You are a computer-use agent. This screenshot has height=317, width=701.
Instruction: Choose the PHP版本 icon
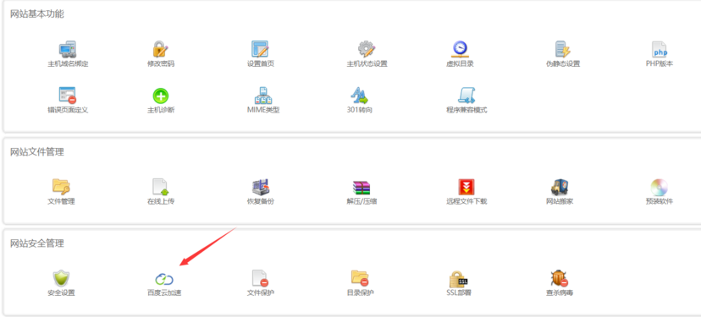659,49
